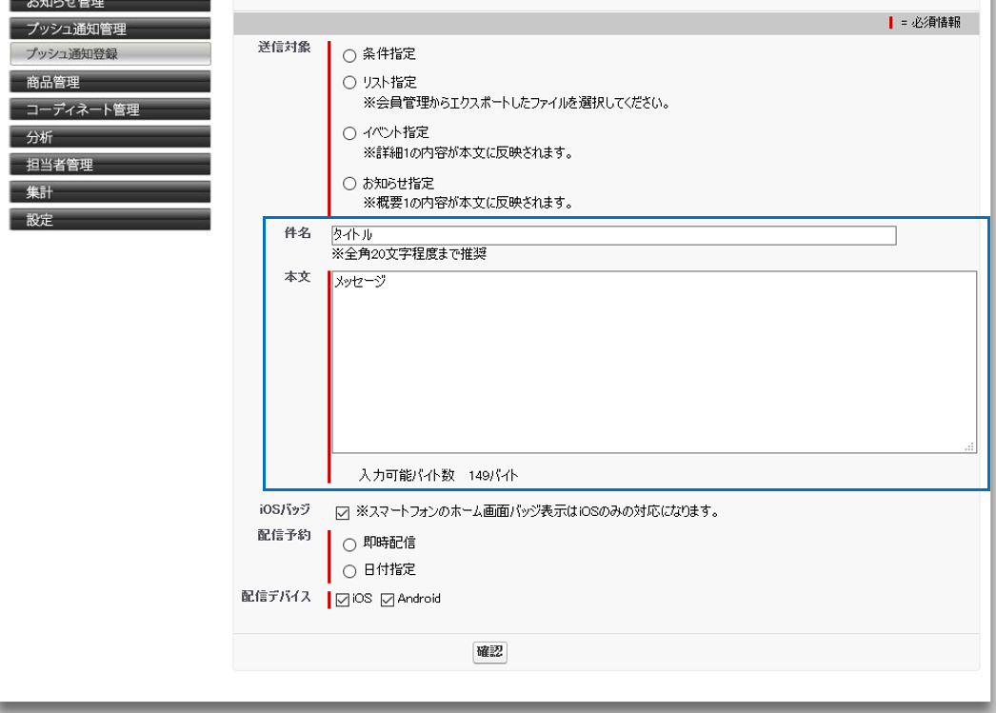
Task: Choose リスト指定 as the send target
Action: click(349, 83)
